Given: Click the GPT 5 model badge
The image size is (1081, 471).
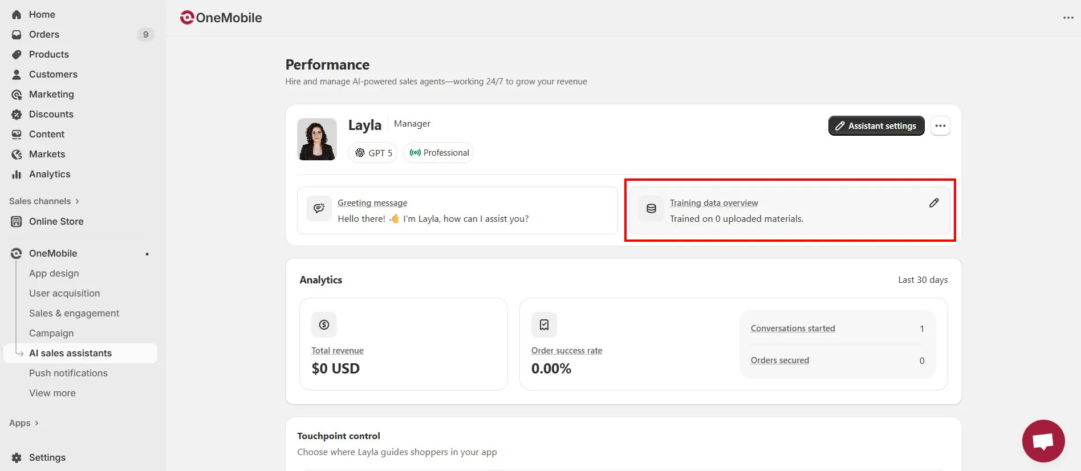Looking at the screenshot, I should pos(373,153).
